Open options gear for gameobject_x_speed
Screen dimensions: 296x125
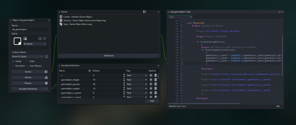point(151,93)
